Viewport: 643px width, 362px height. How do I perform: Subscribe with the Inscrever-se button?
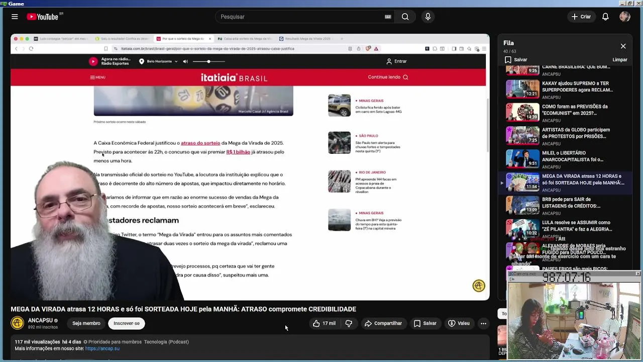(127, 323)
